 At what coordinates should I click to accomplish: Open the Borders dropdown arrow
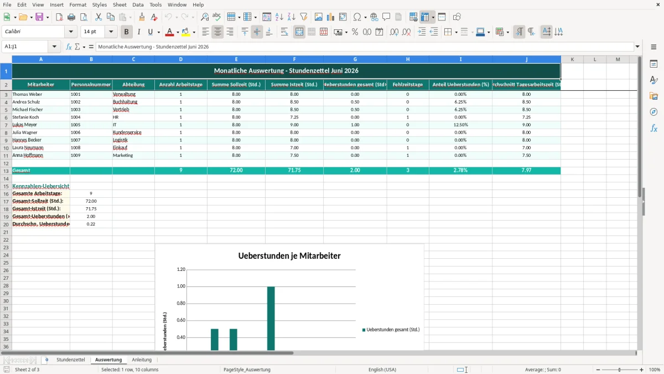coord(455,32)
